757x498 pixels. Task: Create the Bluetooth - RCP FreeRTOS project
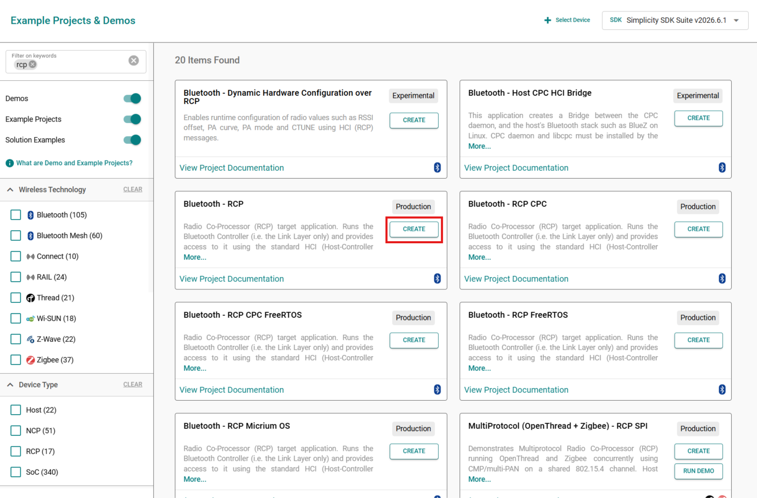(x=699, y=340)
